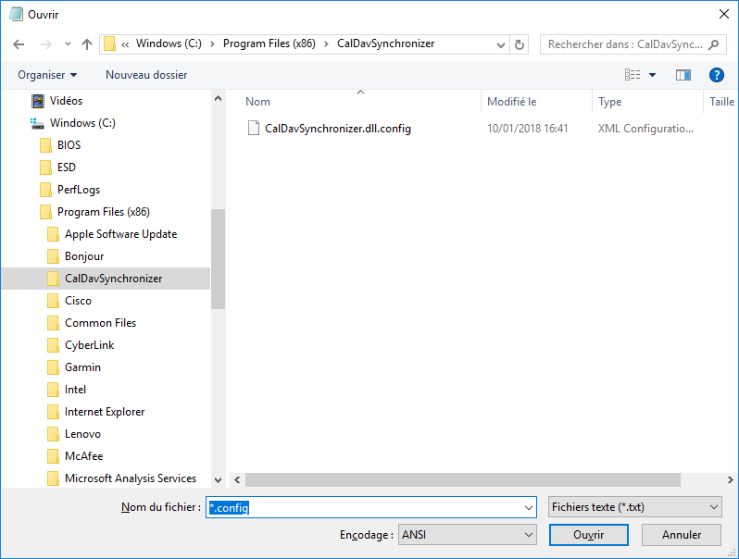The image size is (739, 559).
Task: Click the Garmin folder icon
Action: coord(54,367)
